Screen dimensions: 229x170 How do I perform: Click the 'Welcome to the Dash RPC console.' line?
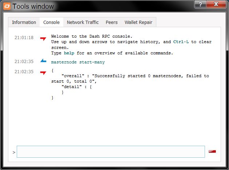point(92,36)
